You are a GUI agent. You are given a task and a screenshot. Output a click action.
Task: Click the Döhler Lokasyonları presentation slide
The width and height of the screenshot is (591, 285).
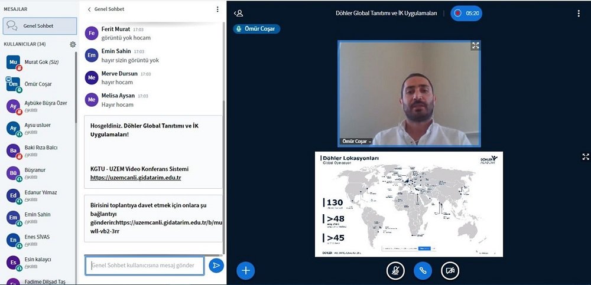point(408,204)
